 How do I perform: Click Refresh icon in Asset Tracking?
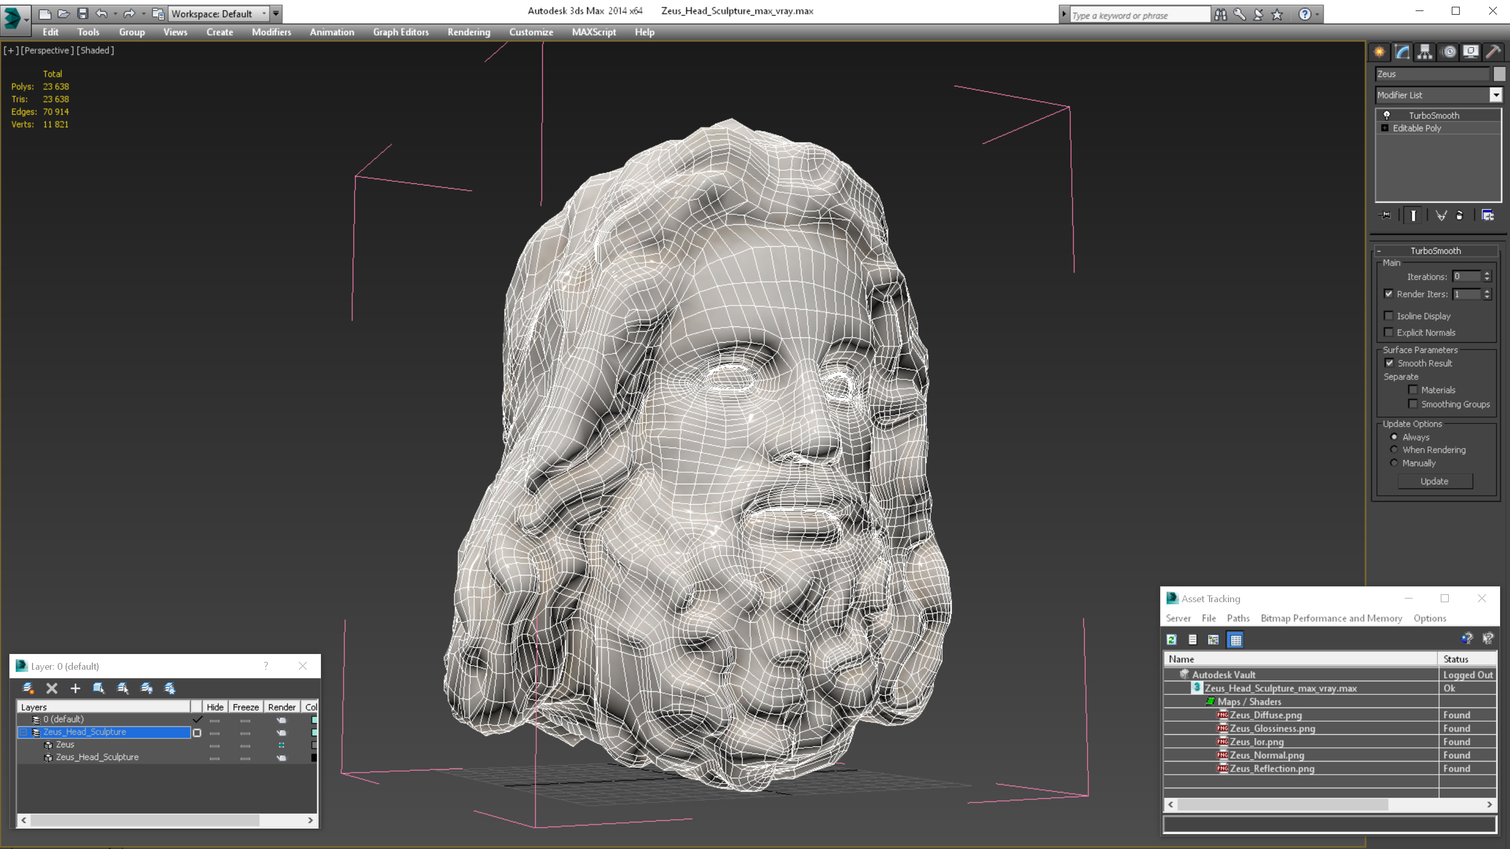(x=1172, y=640)
